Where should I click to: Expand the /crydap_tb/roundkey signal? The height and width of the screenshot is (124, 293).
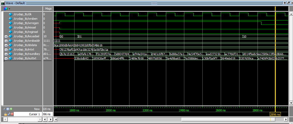click(6, 54)
